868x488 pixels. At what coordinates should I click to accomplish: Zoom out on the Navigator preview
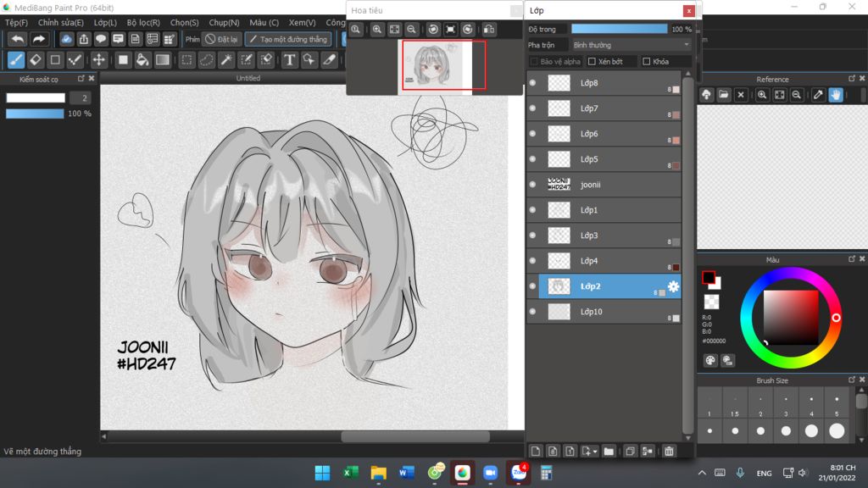pyautogui.click(x=411, y=30)
